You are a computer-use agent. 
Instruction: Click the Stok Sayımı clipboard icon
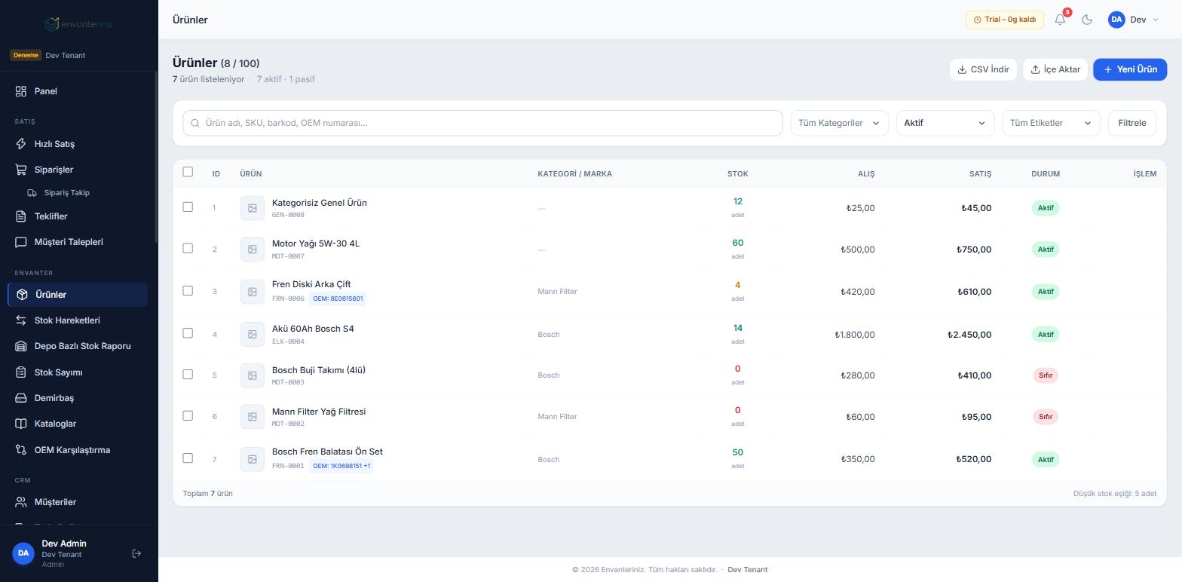pos(21,372)
